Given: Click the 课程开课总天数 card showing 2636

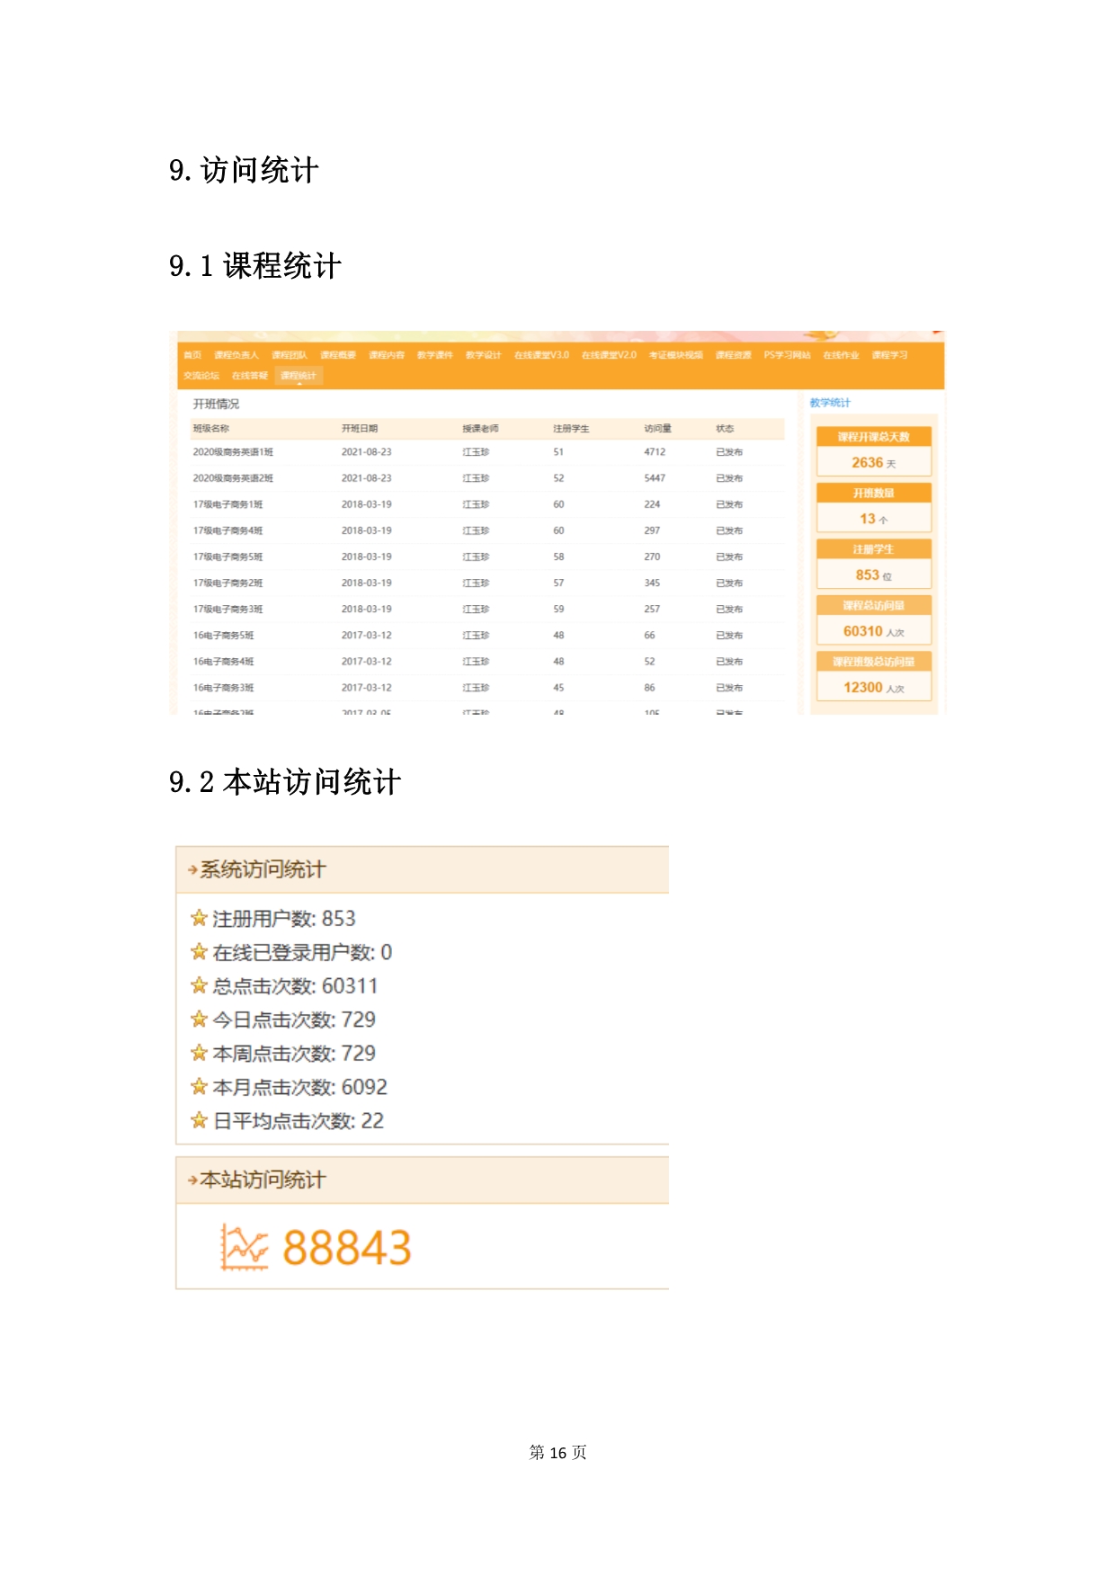Looking at the screenshot, I should click(x=873, y=451).
